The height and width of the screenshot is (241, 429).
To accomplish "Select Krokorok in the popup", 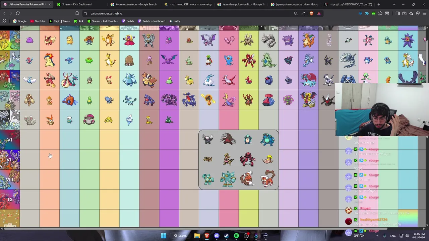I will click(228, 159).
